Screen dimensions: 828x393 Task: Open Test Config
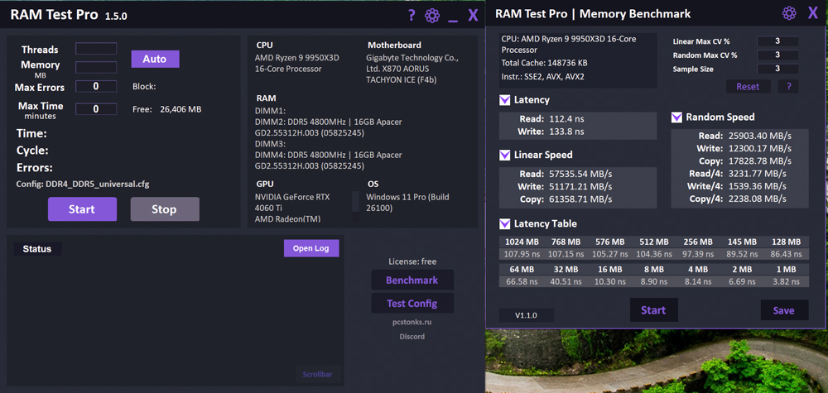tap(412, 304)
